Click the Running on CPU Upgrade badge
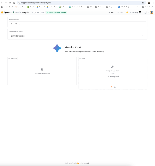Viewport: 155px width, 166px height. tap(57, 12)
